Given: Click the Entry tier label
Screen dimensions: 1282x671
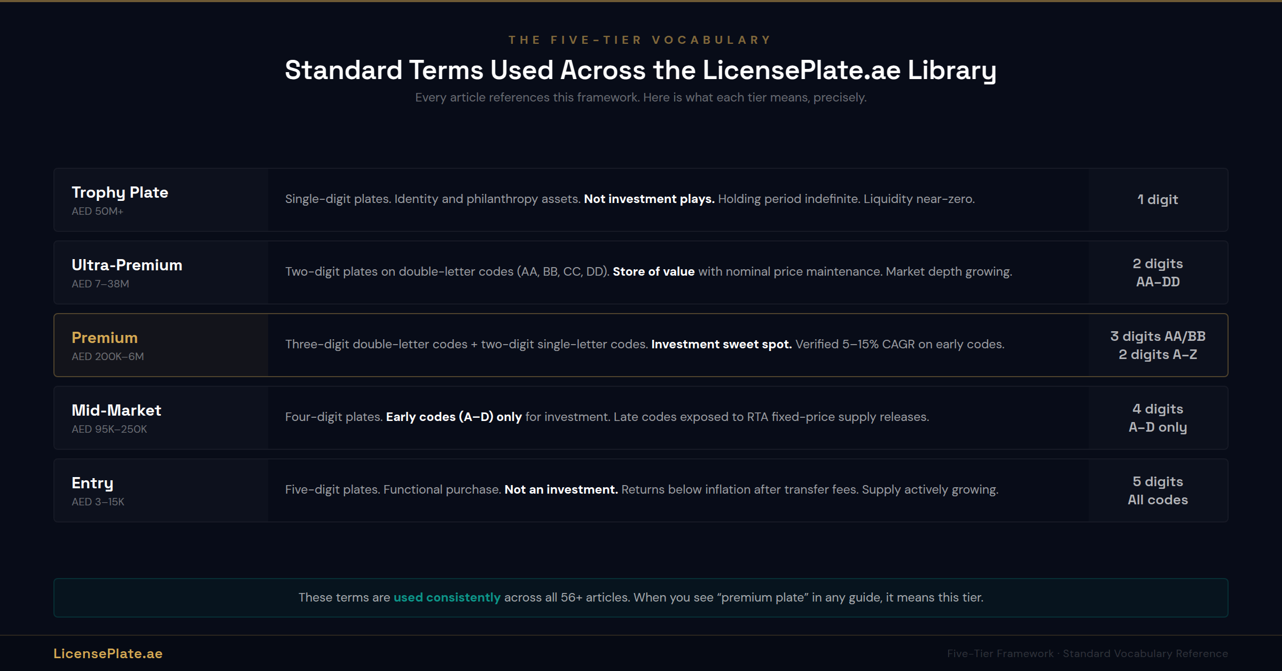Looking at the screenshot, I should [x=92, y=483].
